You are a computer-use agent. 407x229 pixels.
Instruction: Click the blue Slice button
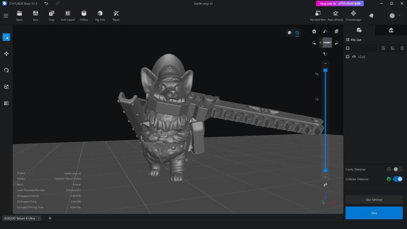coord(374,213)
